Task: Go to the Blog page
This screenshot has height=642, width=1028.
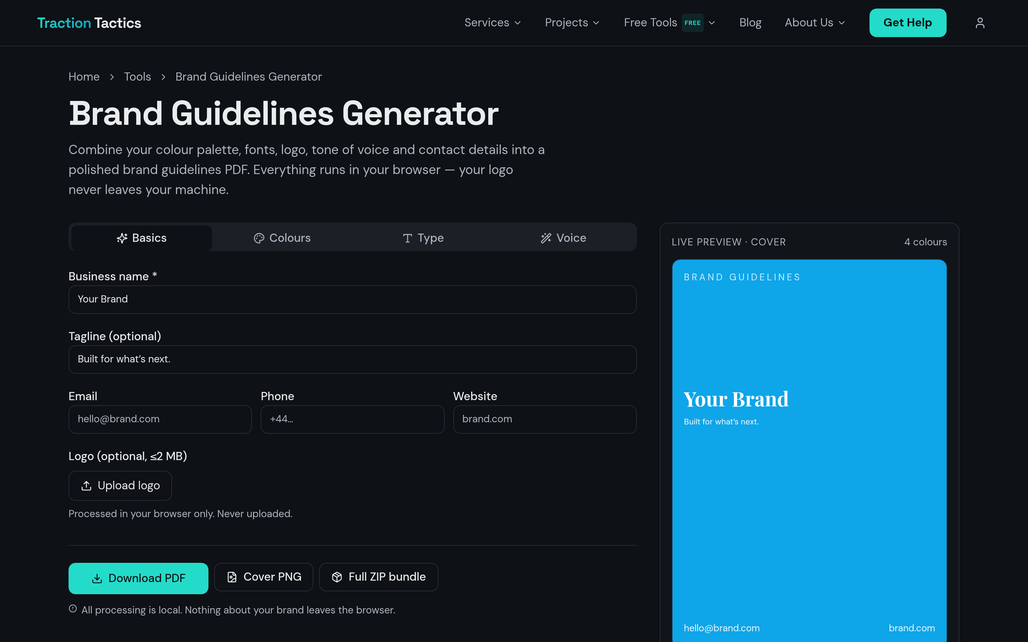Action: [x=750, y=23]
